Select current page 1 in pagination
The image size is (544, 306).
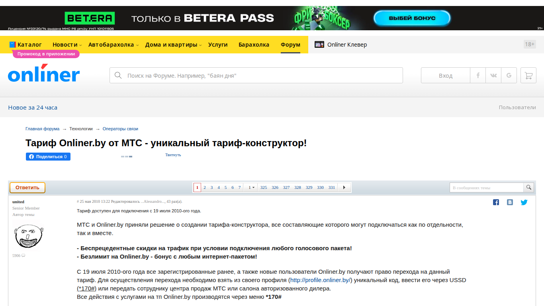[197, 187]
